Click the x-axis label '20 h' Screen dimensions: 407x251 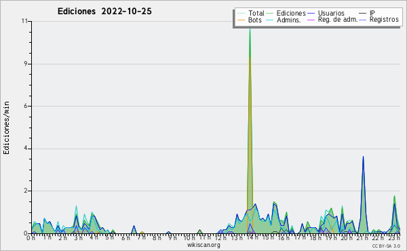347,237
